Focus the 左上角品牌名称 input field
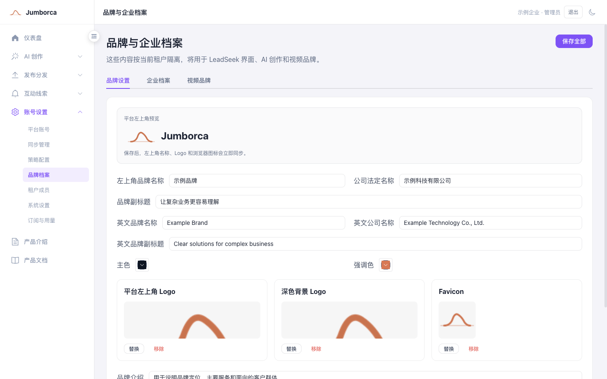Viewport: 607px width, 379px height. tap(257, 181)
